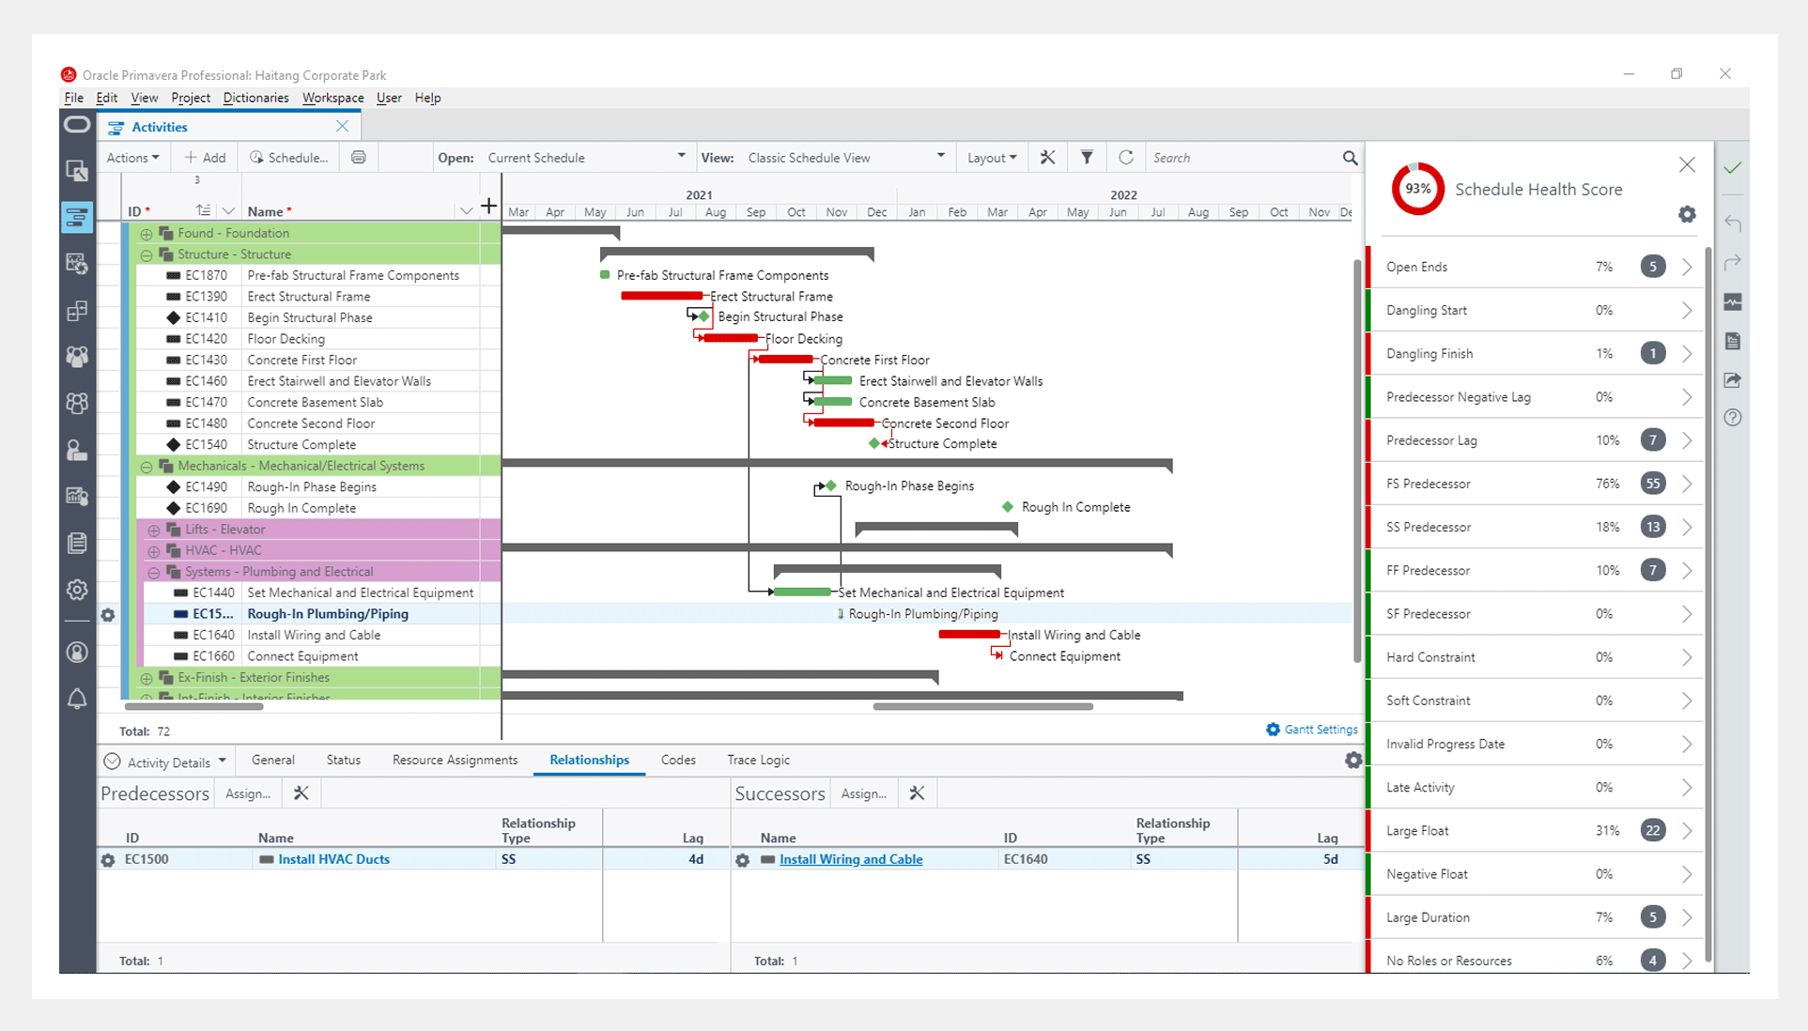Image resolution: width=1808 pixels, height=1031 pixels.
Task: Click the print icon in the toolbar
Action: pyautogui.click(x=359, y=158)
